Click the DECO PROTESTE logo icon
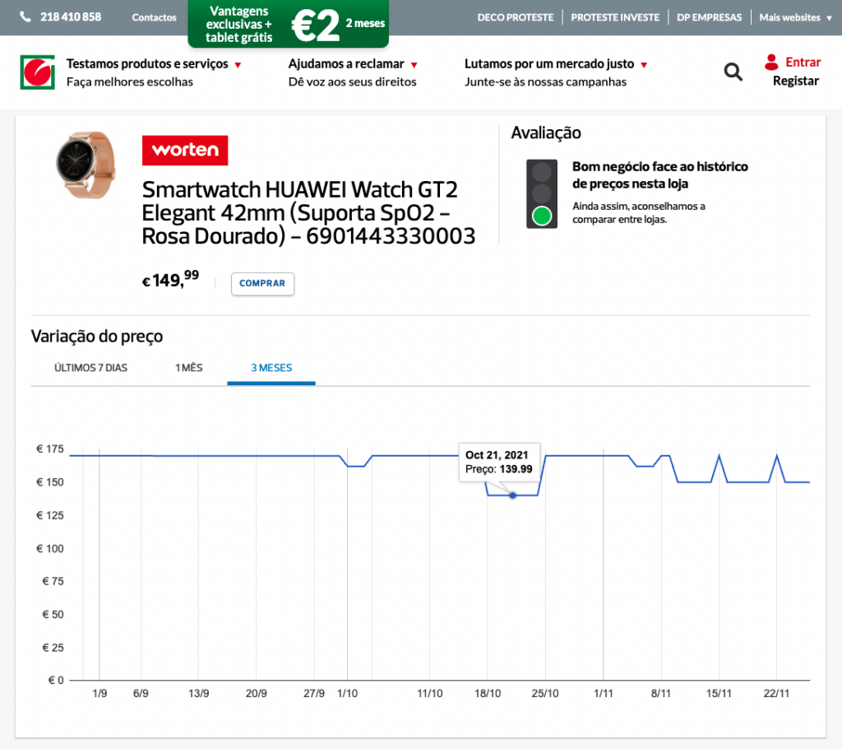 tap(37, 72)
